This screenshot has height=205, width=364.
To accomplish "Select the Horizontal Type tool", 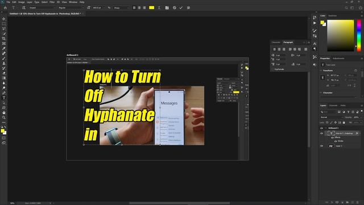I will (4, 98).
